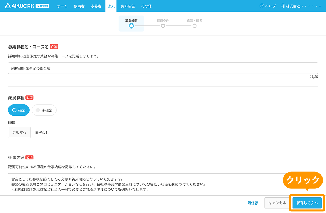
Task: Click the 選択する job type button
Action: 19,132
